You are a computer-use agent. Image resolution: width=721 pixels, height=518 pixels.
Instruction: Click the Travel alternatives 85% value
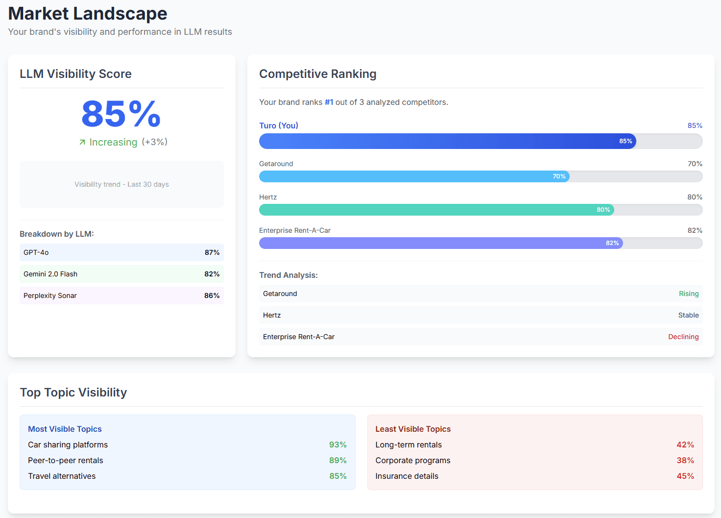[337, 476]
